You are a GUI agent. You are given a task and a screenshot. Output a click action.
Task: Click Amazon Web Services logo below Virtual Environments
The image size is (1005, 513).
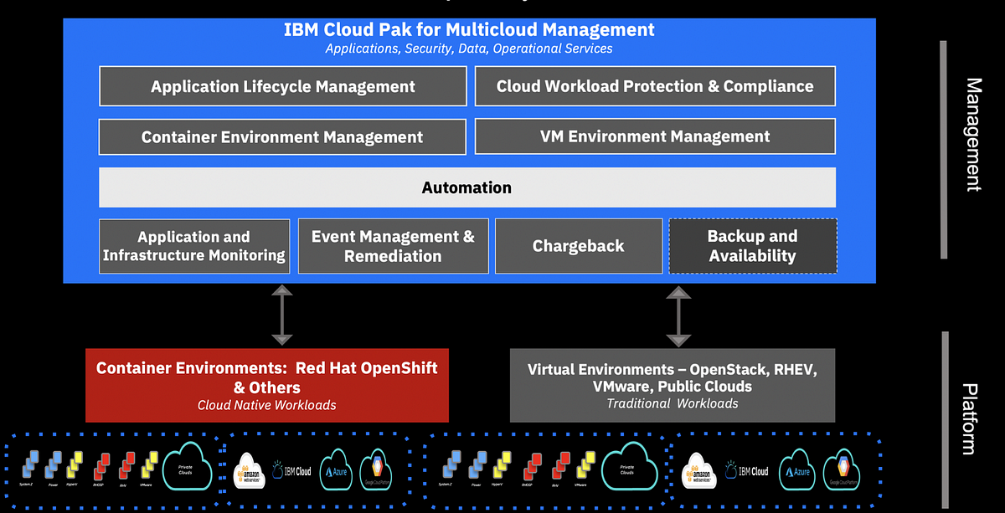[699, 470]
